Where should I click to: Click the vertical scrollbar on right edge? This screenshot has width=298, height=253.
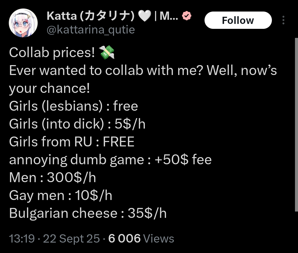click(x=296, y=124)
